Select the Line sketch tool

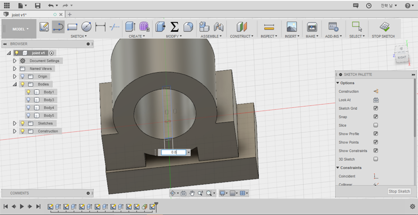tap(58, 26)
